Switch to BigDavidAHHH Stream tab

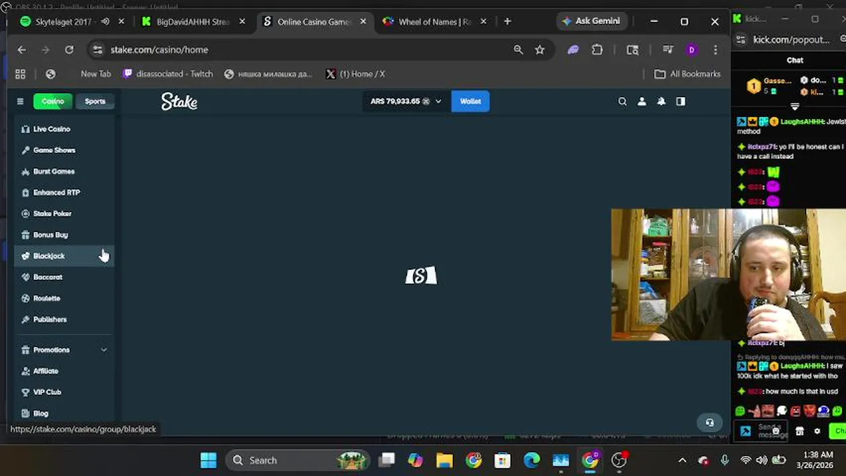pyautogui.click(x=193, y=22)
